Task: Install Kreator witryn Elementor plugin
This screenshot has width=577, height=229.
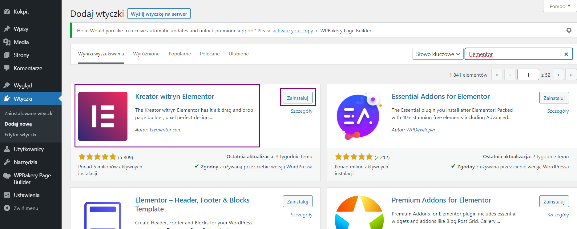Action: pos(297,98)
